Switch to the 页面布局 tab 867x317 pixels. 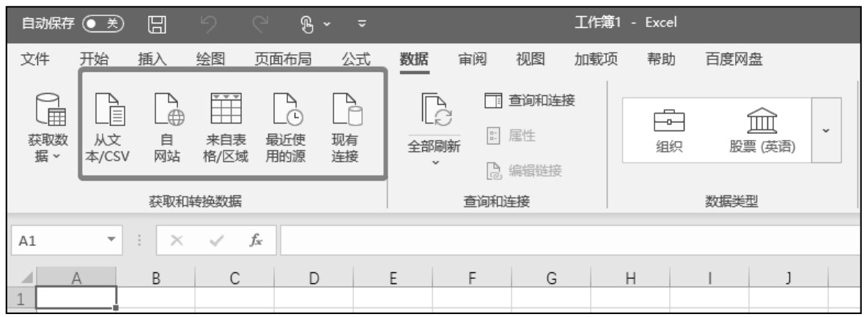click(283, 59)
